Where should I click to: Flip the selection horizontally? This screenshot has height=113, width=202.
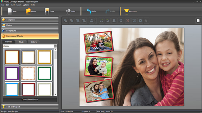114,20
